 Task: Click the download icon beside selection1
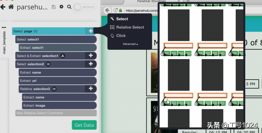63,56
